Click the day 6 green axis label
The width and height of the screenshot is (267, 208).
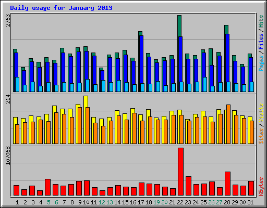click(x=56, y=202)
